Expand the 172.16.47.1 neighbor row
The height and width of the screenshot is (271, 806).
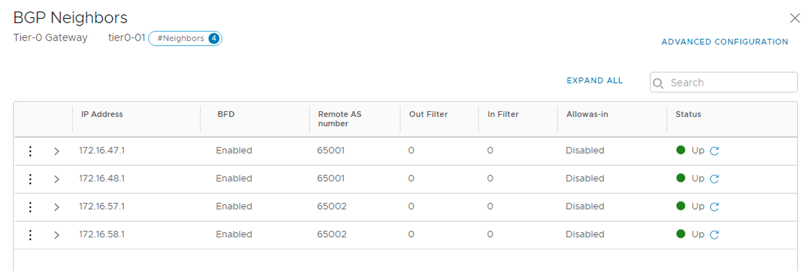click(56, 151)
